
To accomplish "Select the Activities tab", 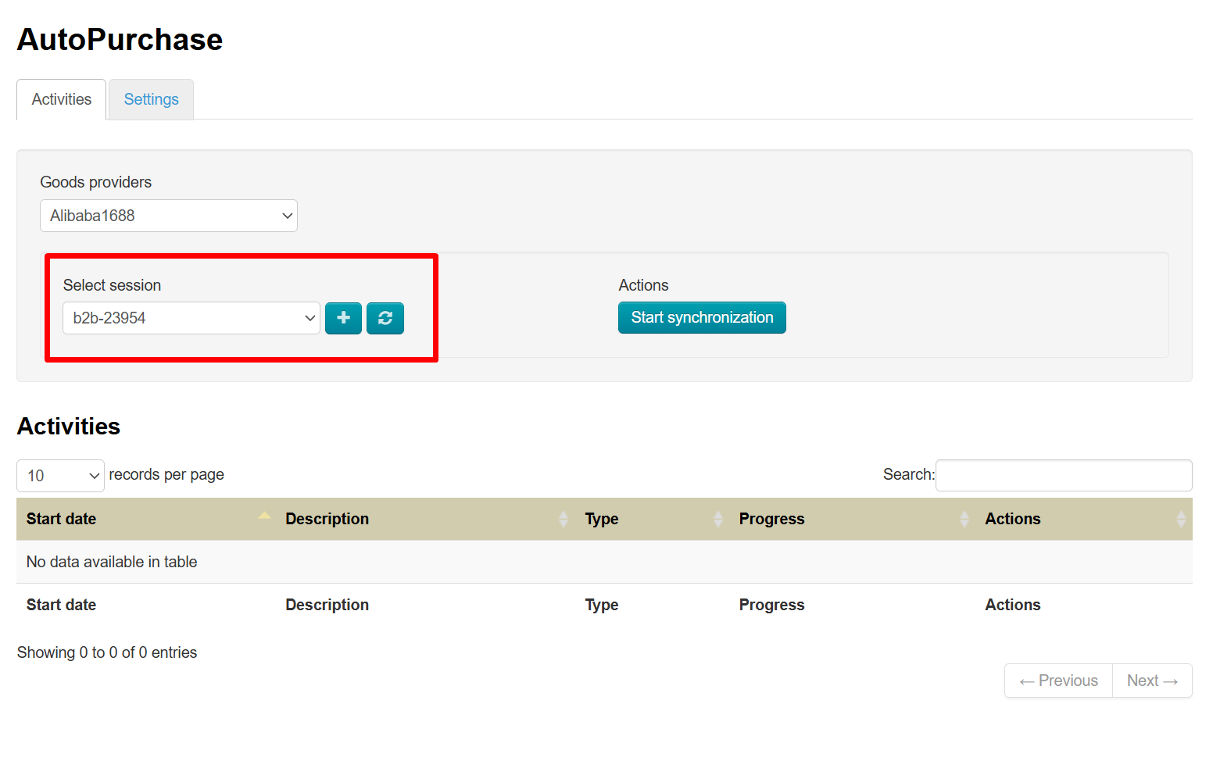I will pos(62,99).
